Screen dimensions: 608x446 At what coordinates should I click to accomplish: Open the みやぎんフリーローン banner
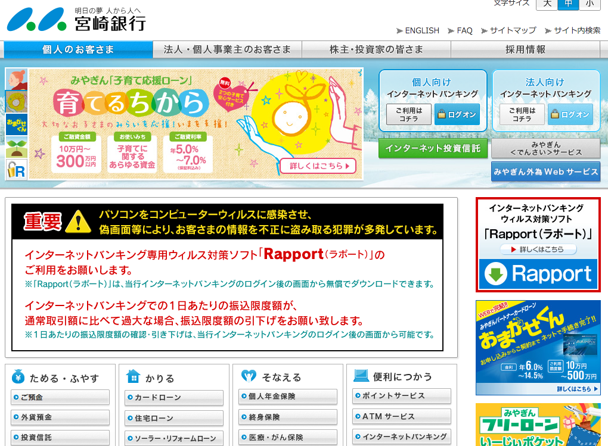[538, 425]
